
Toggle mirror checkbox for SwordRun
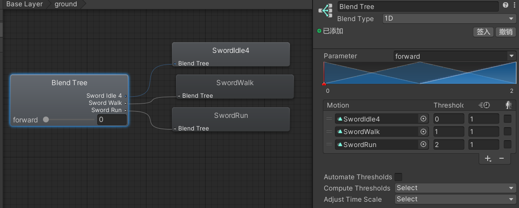508,145
